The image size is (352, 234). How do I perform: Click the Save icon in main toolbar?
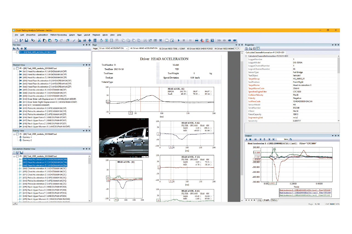(27, 40)
